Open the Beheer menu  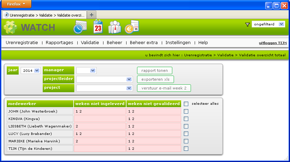pos(115,43)
